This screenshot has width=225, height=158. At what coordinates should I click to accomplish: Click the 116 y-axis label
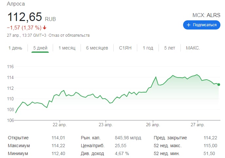coord(10,67)
